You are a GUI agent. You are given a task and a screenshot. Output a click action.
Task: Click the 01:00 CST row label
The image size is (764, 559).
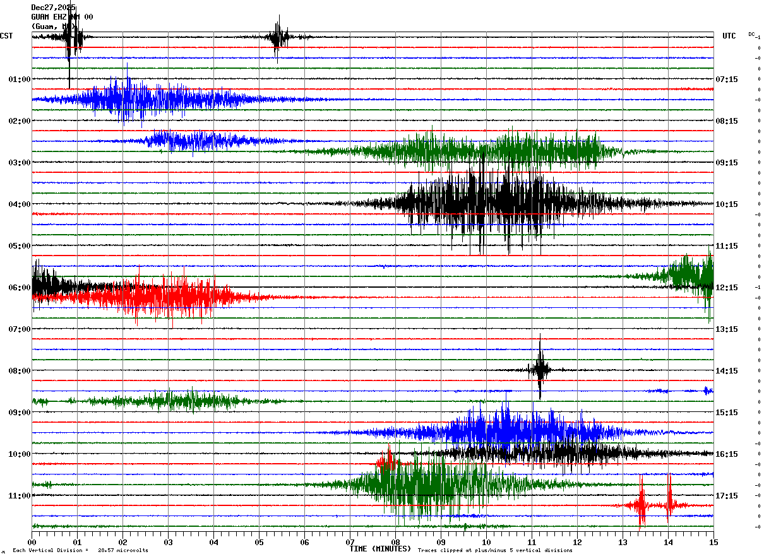point(20,79)
